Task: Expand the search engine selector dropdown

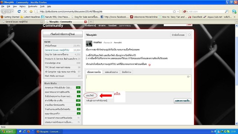Action: [185, 12]
